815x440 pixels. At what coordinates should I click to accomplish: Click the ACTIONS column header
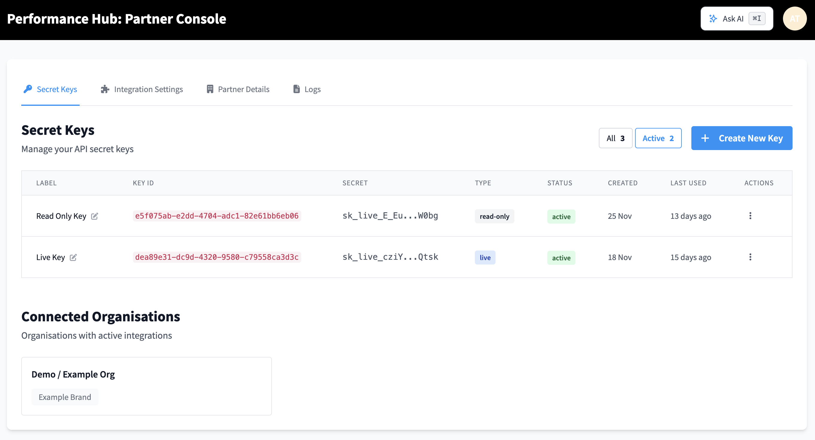[759, 183]
